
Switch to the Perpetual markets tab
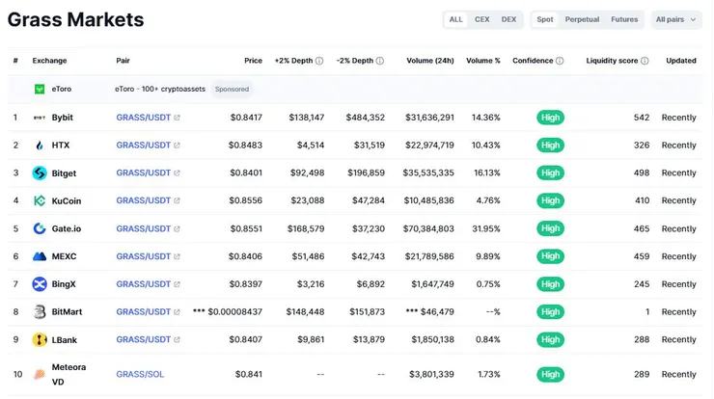click(x=582, y=19)
